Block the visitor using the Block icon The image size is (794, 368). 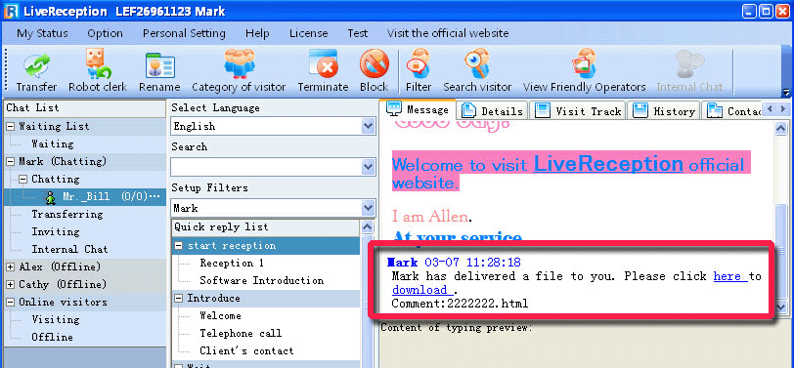[x=375, y=63]
